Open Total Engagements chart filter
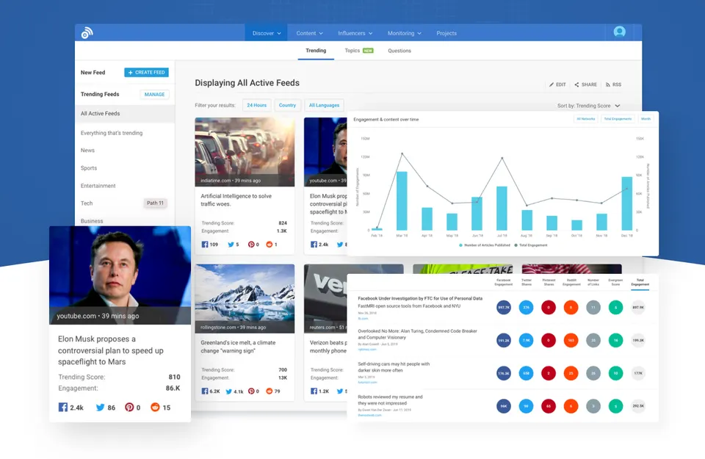Image resolution: width=705 pixels, height=459 pixels. click(618, 119)
